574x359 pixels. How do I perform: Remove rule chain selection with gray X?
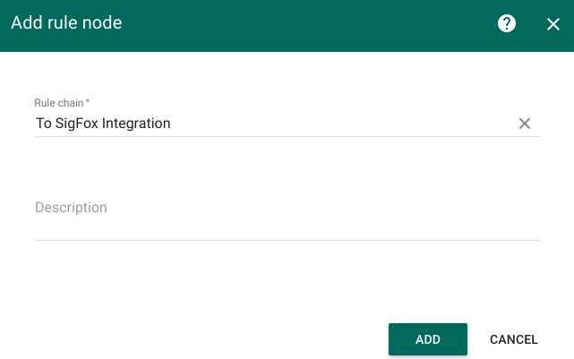(525, 124)
